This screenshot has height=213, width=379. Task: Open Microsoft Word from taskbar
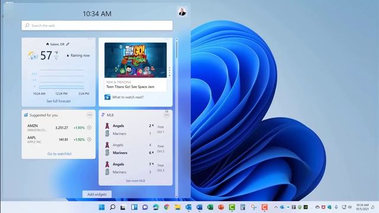coord(200,207)
